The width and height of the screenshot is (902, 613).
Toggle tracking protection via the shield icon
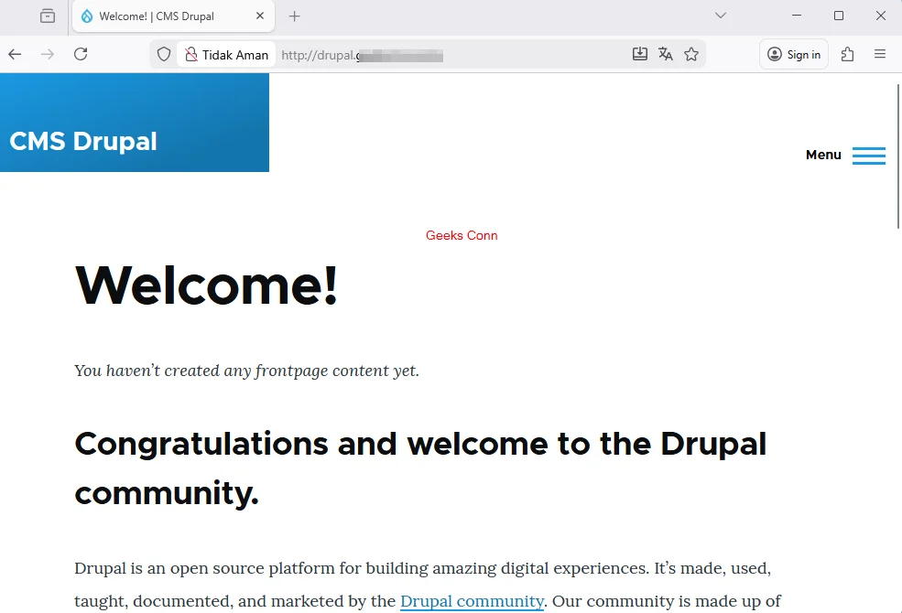point(163,54)
